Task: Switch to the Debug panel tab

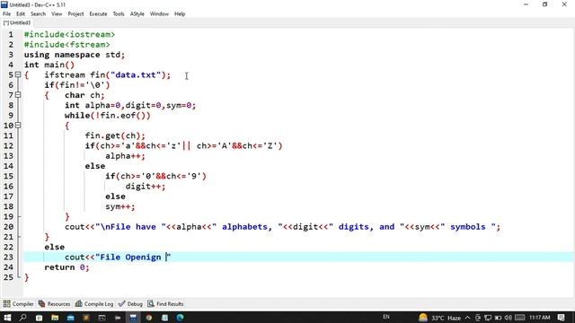Action: click(x=130, y=304)
